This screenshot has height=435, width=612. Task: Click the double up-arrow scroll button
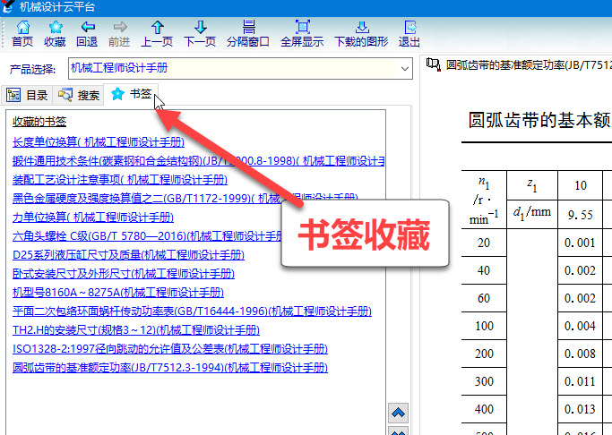pyautogui.click(x=399, y=413)
